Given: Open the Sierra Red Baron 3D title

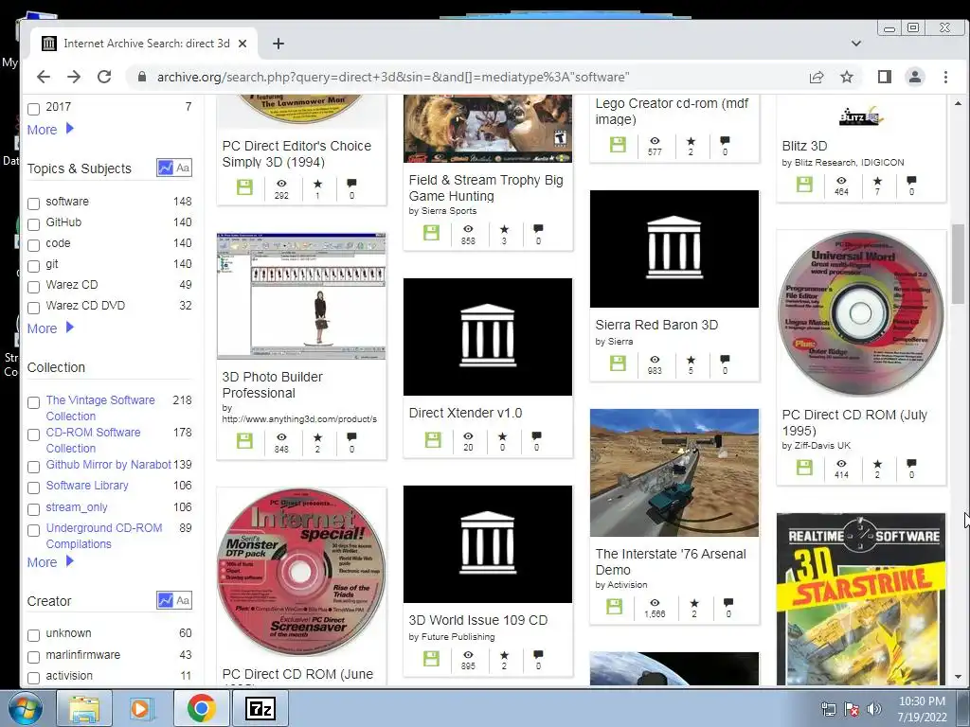Looking at the screenshot, I should click(656, 325).
